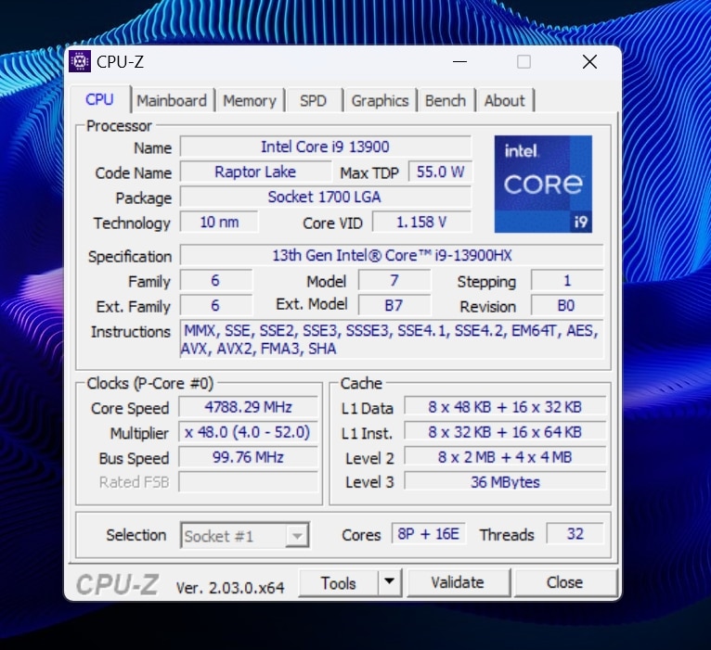Select the CPU tab

99,100
